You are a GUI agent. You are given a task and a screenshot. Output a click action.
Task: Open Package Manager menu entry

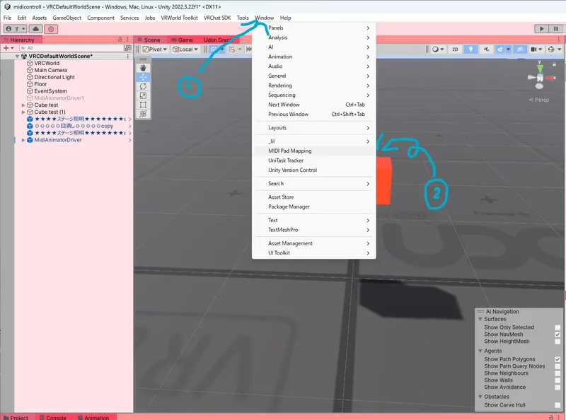(x=289, y=206)
